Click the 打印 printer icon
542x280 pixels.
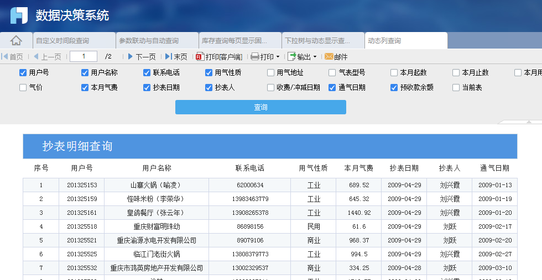(x=255, y=57)
